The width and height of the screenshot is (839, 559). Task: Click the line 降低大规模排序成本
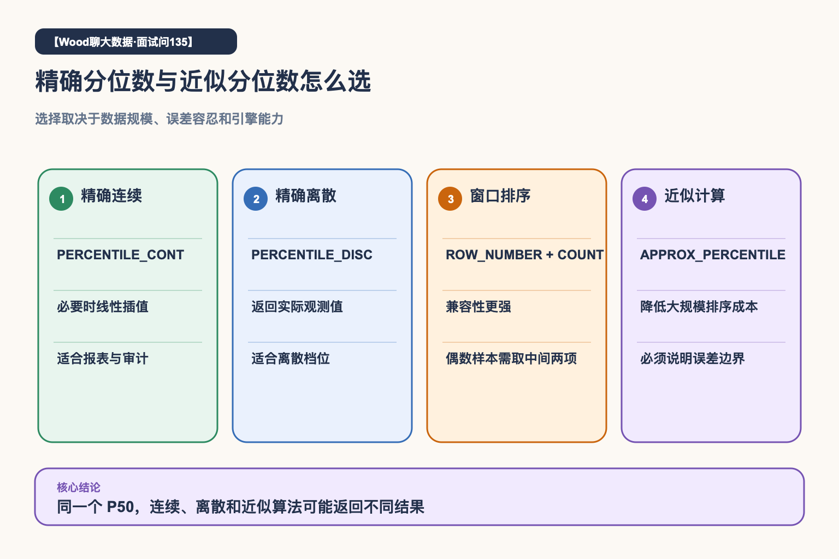699,307
